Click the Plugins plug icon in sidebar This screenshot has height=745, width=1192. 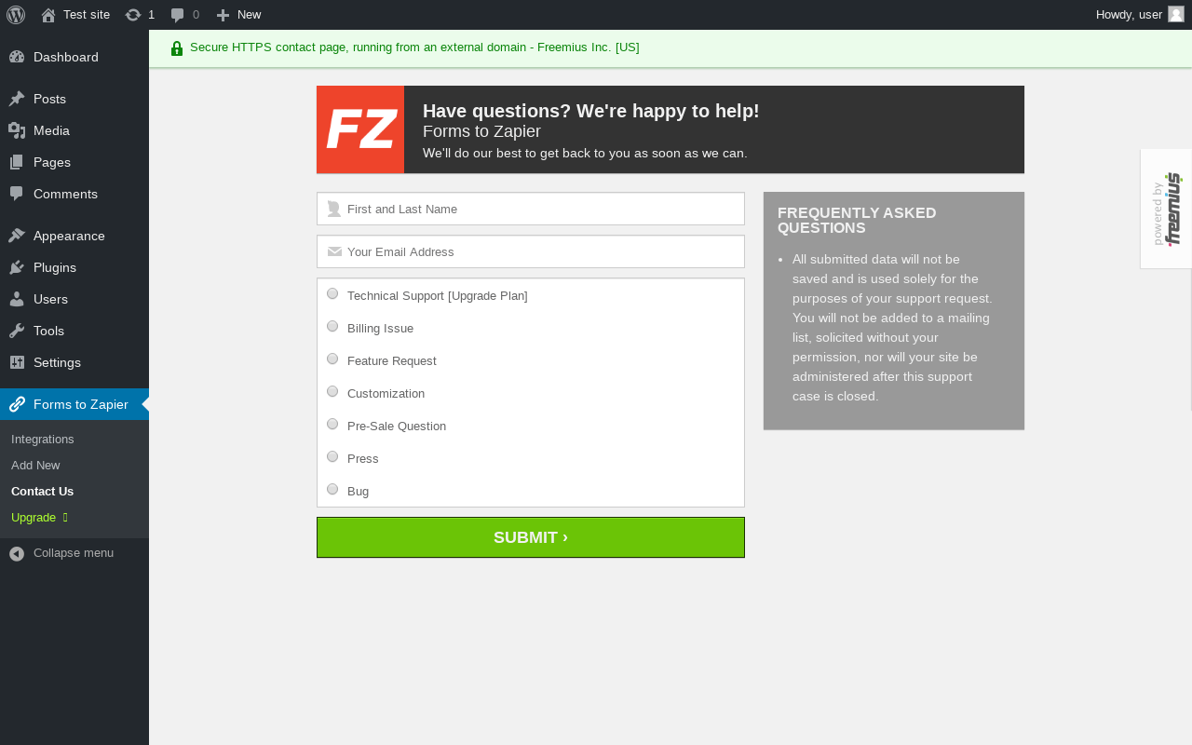[x=17, y=267]
